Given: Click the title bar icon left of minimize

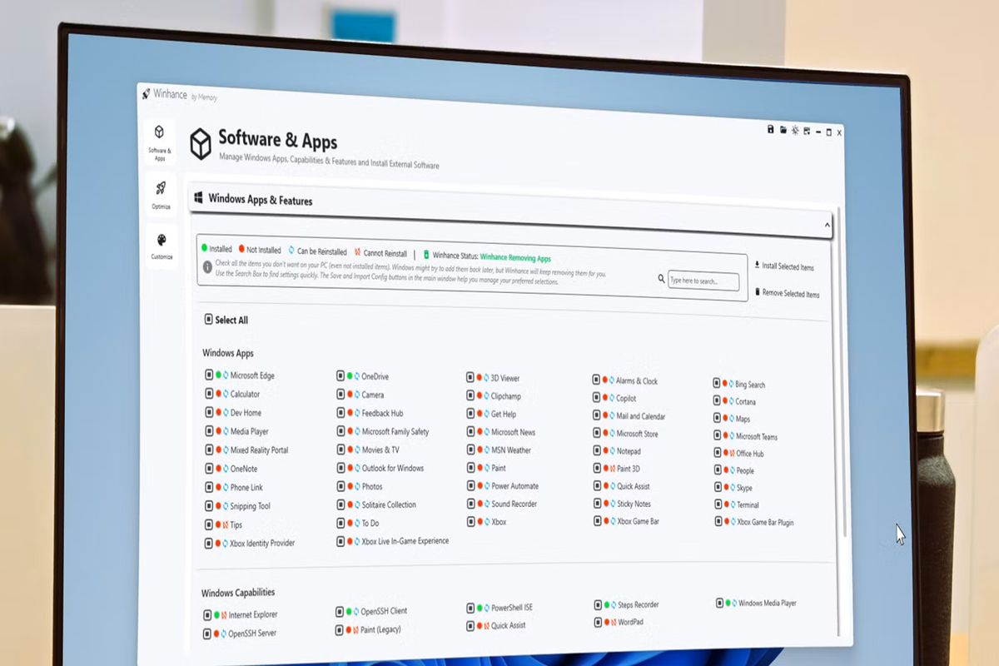Looking at the screenshot, I should click(x=807, y=131).
